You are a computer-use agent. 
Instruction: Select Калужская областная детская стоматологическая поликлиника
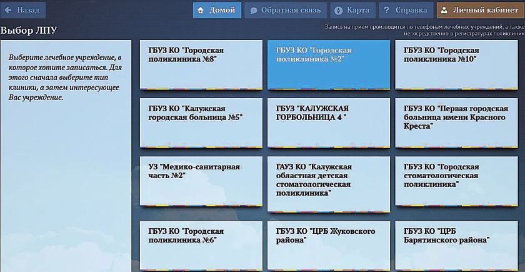click(x=328, y=181)
